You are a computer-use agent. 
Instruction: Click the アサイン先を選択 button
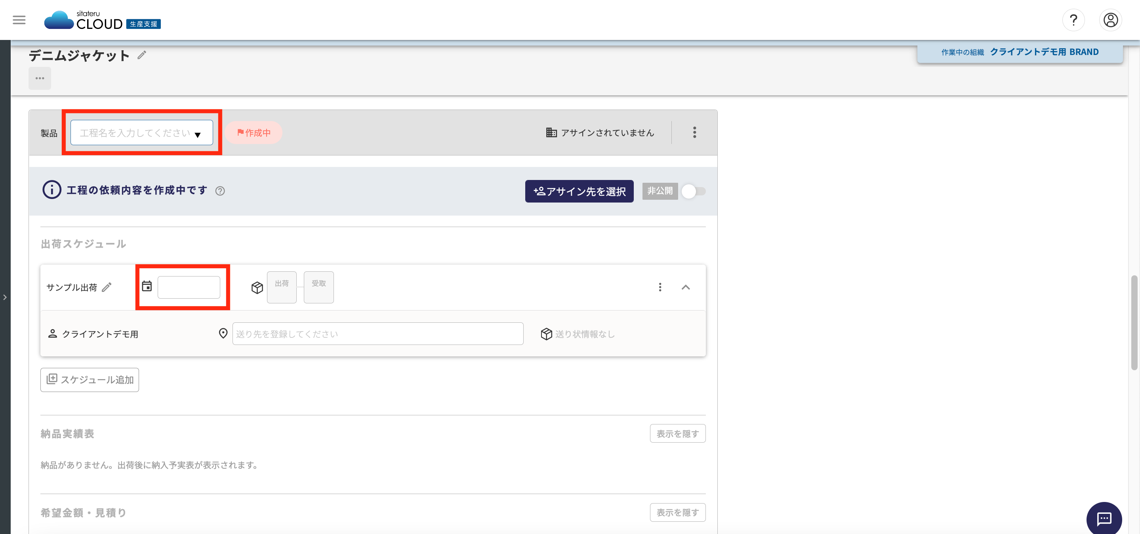point(579,191)
